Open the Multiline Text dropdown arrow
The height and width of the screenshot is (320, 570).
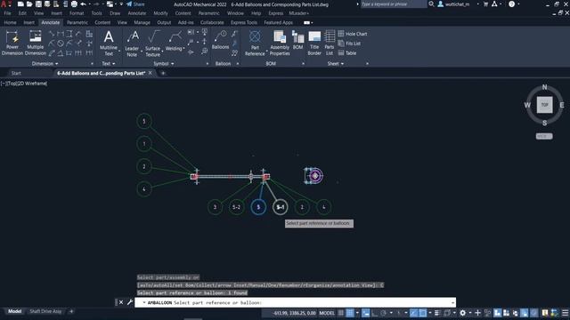pyautogui.click(x=119, y=52)
